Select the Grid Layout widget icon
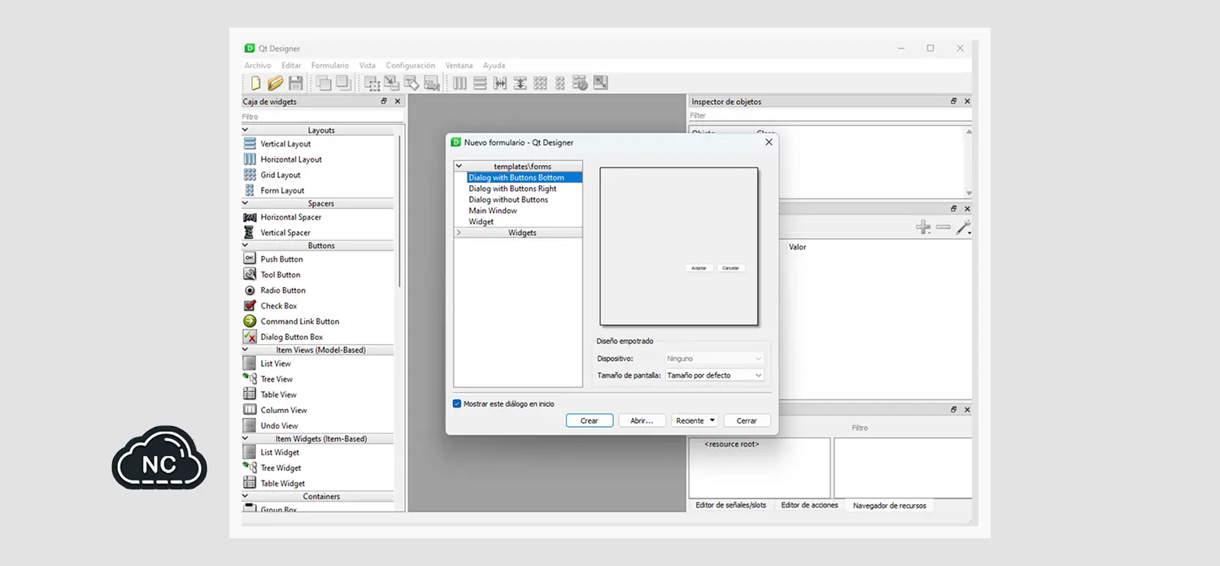 (250, 175)
